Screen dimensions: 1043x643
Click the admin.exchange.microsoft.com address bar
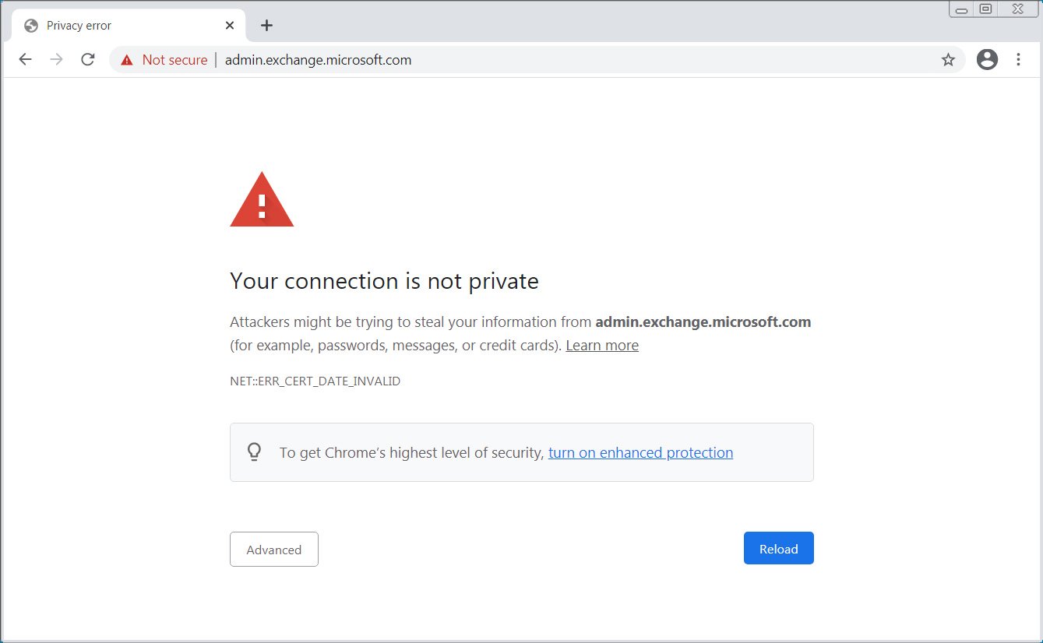pyautogui.click(x=545, y=60)
